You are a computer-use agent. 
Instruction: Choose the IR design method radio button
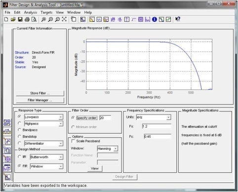19,156
